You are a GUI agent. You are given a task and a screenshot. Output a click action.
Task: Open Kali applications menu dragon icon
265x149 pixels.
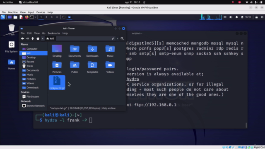pos(3,17)
